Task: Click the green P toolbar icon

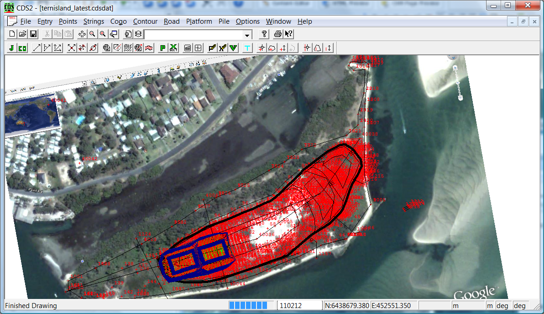Action: point(163,48)
